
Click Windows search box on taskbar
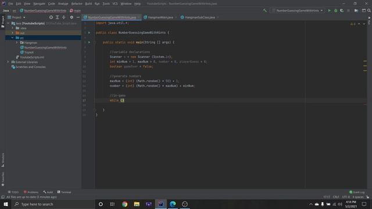(x=53, y=204)
